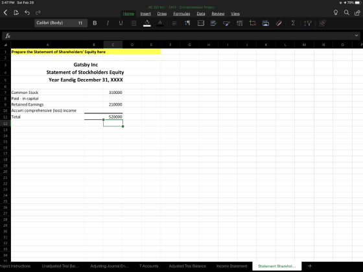Open the Adjusting Journal Entries sheet

click(x=110, y=266)
